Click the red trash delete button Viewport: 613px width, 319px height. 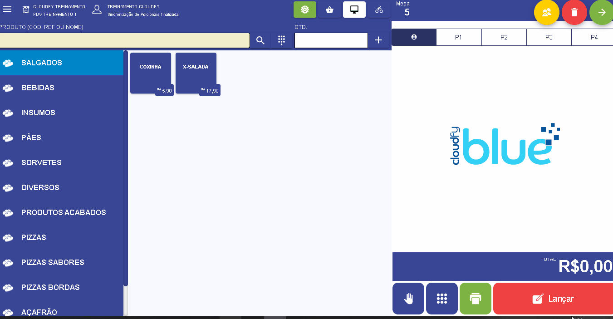[574, 12]
